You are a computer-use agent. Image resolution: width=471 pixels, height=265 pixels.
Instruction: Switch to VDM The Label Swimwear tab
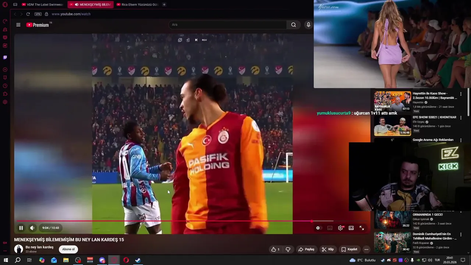point(42,4)
